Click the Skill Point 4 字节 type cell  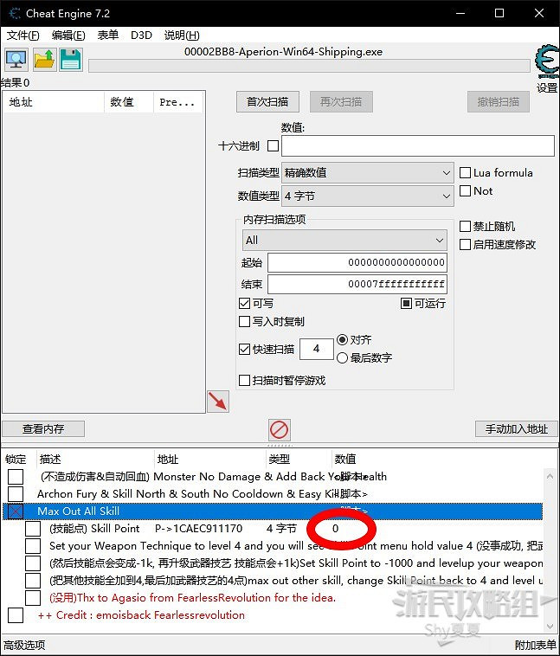point(281,529)
